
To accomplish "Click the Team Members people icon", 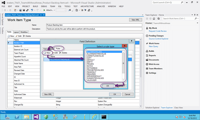I will click(147, 68).
